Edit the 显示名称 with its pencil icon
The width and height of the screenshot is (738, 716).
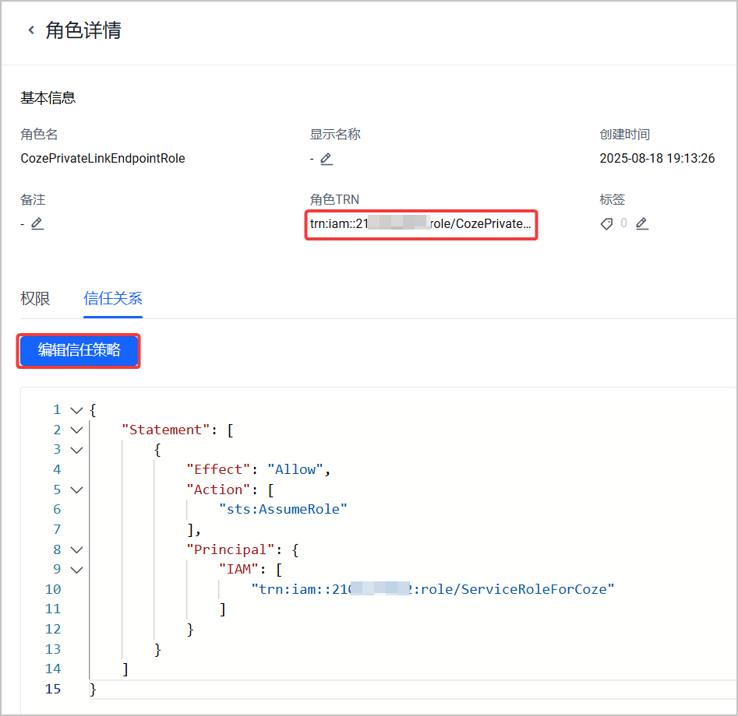point(327,159)
